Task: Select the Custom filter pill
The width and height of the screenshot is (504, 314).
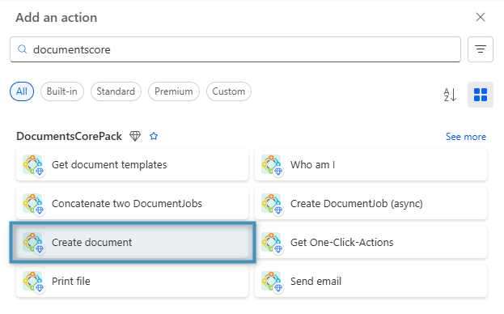Action: [228, 91]
